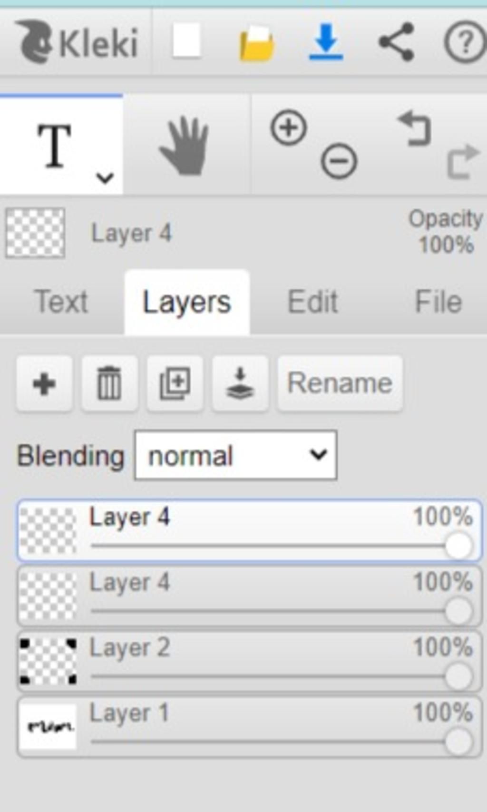Click the Kleki logo

pyautogui.click(x=78, y=43)
